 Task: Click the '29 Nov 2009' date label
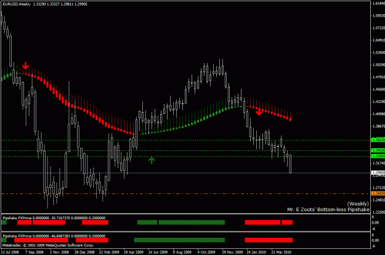(232, 252)
